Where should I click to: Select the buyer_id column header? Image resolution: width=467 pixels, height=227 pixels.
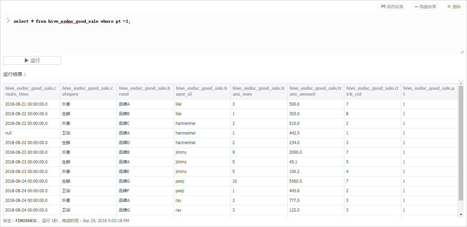[202, 91]
